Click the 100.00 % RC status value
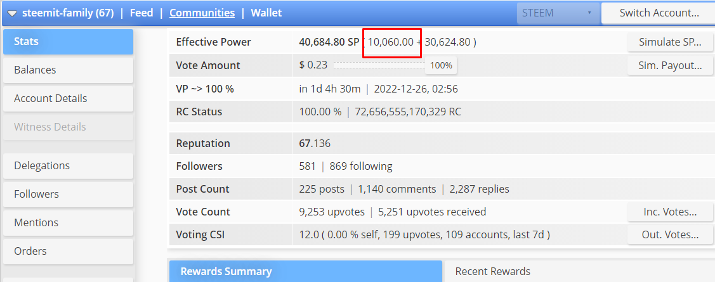This screenshot has height=282, width=715. [x=320, y=112]
